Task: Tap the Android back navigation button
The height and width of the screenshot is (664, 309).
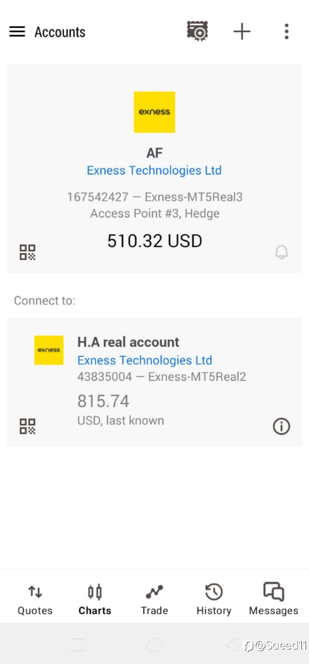Action: pos(232,644)
